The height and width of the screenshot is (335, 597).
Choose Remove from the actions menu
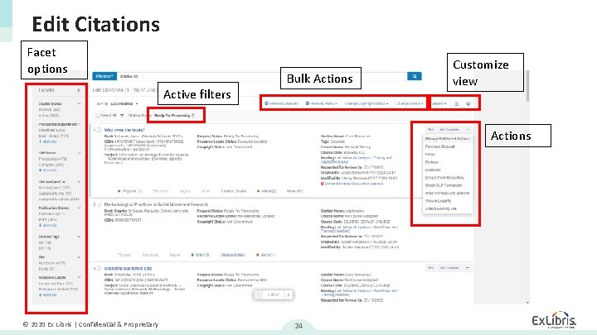point(432,162)
